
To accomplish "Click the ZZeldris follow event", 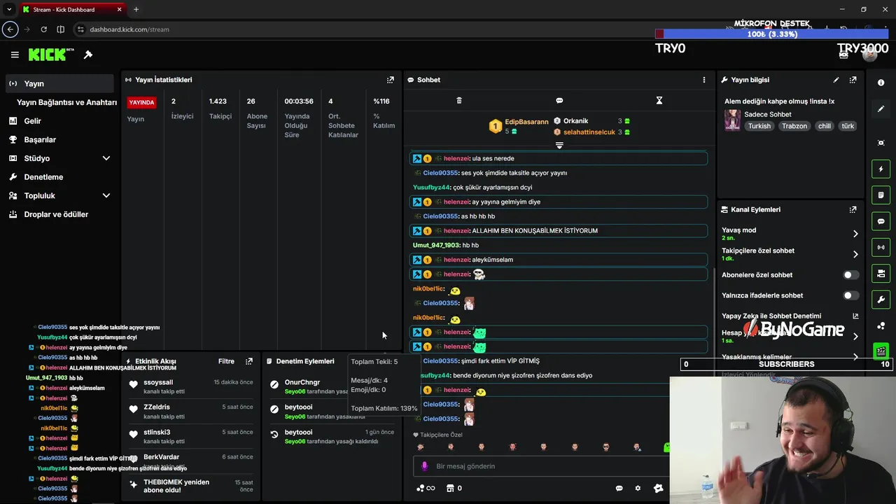I will [190, 412].
